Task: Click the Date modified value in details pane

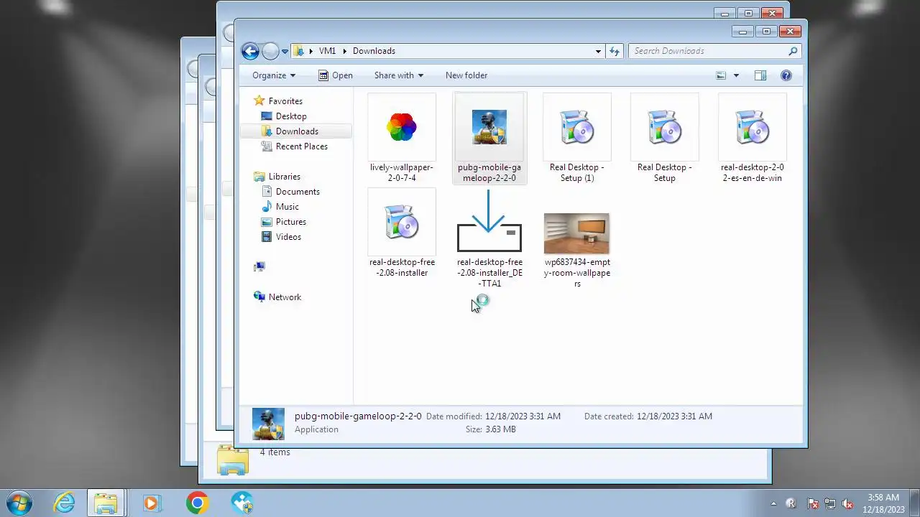Action: click(523, 416)
